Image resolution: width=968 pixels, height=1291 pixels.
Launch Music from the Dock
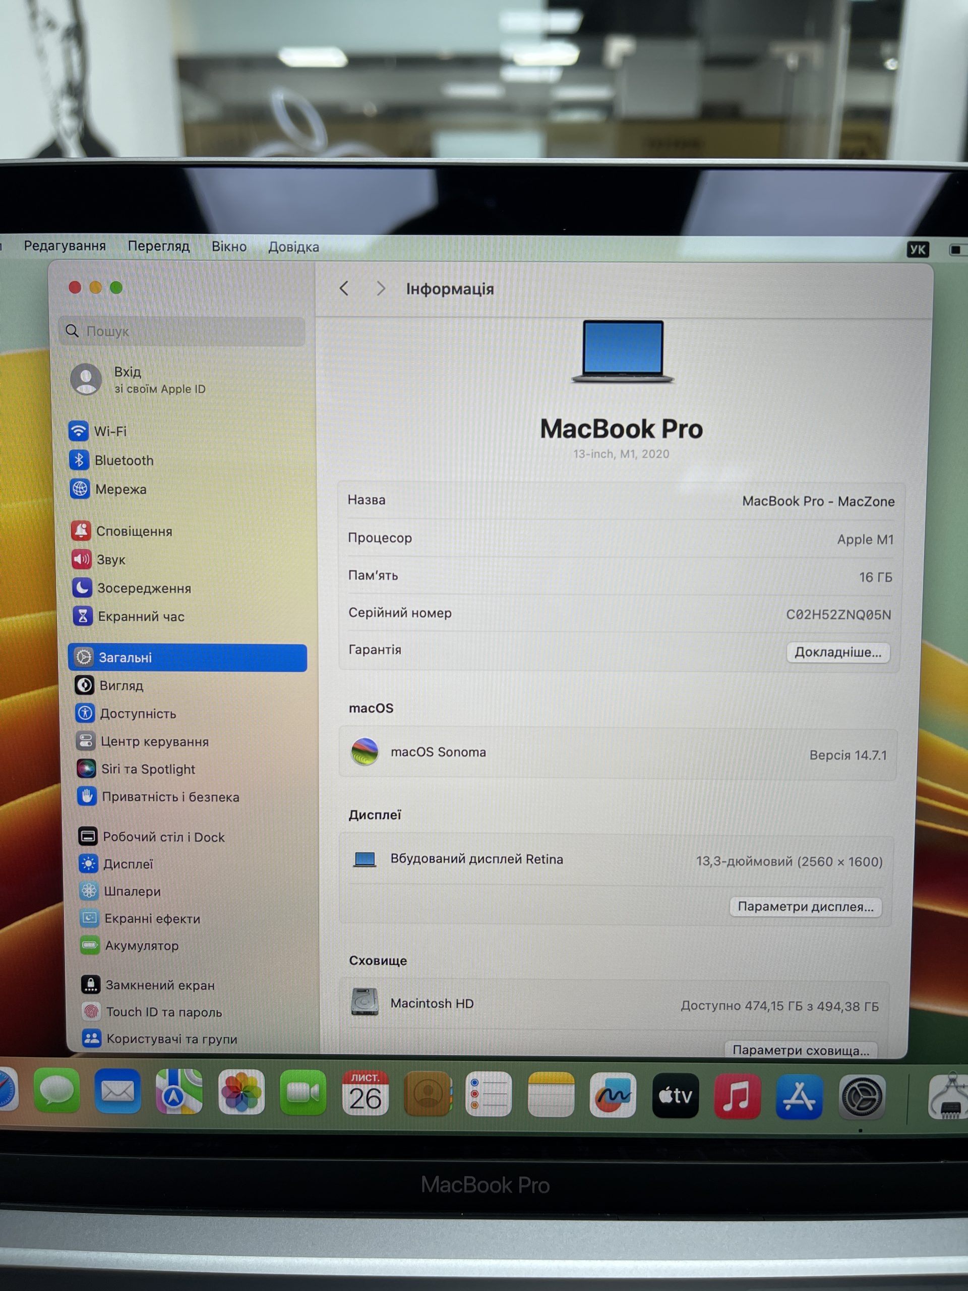[737, 1097]
